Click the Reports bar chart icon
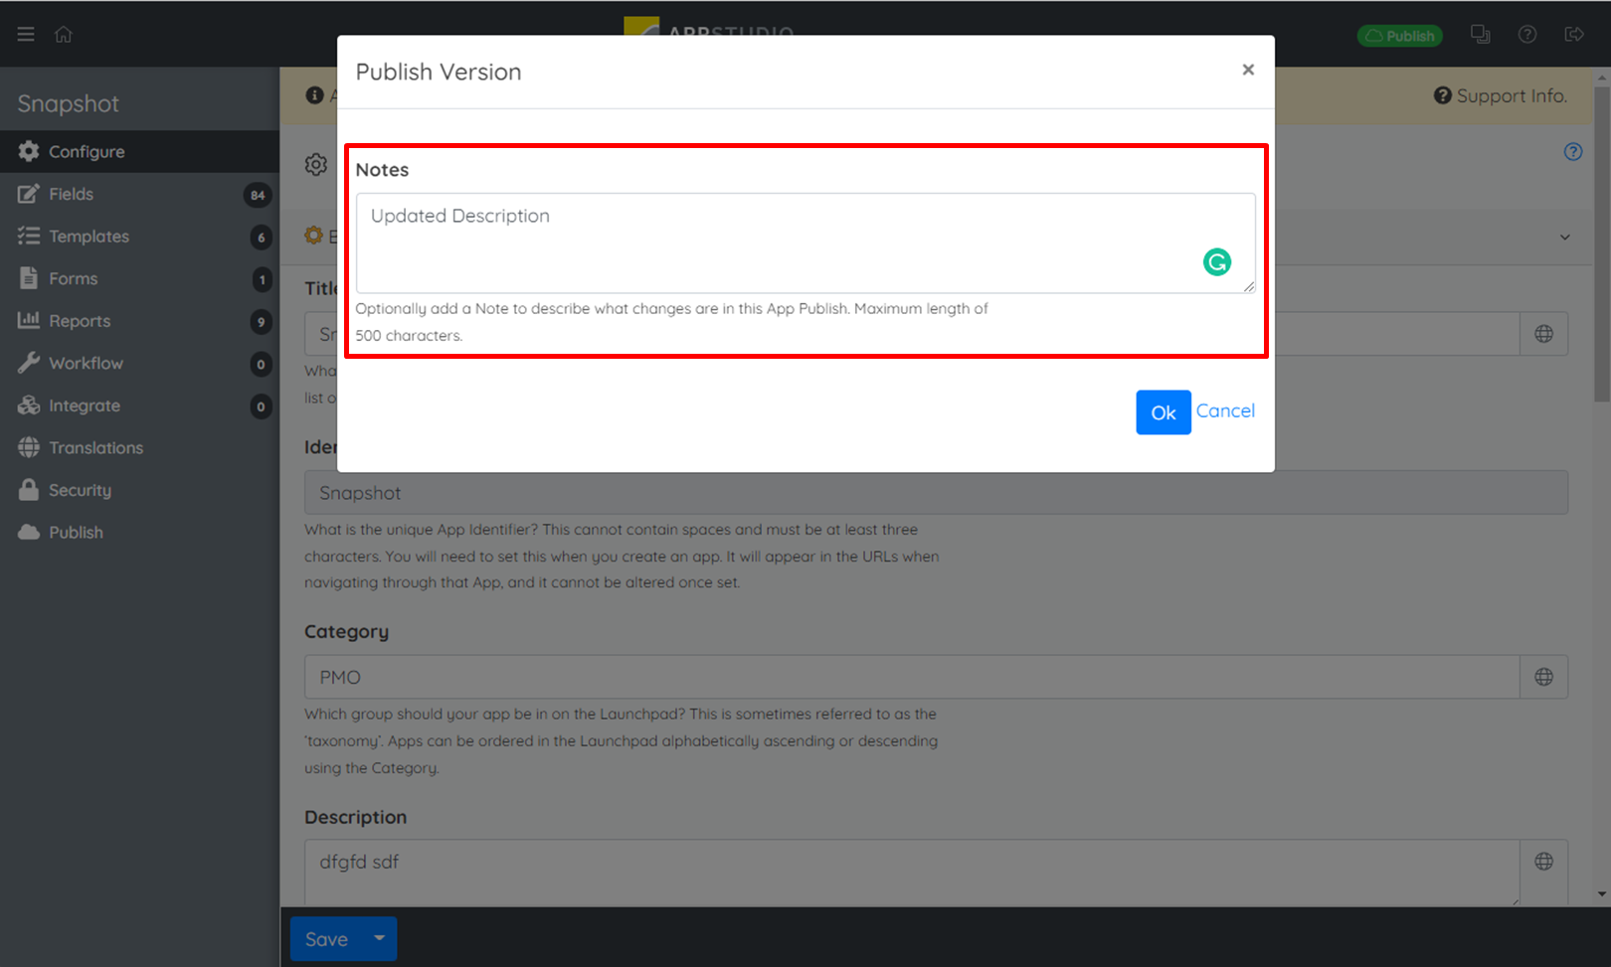Image resolution: width=1611 pixels, height=967 pixels. click(x=29, y=320)
